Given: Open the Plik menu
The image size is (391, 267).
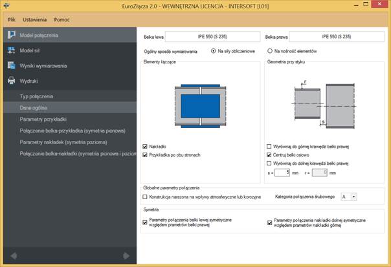Looking at the screenshot, I should point(12,19).
